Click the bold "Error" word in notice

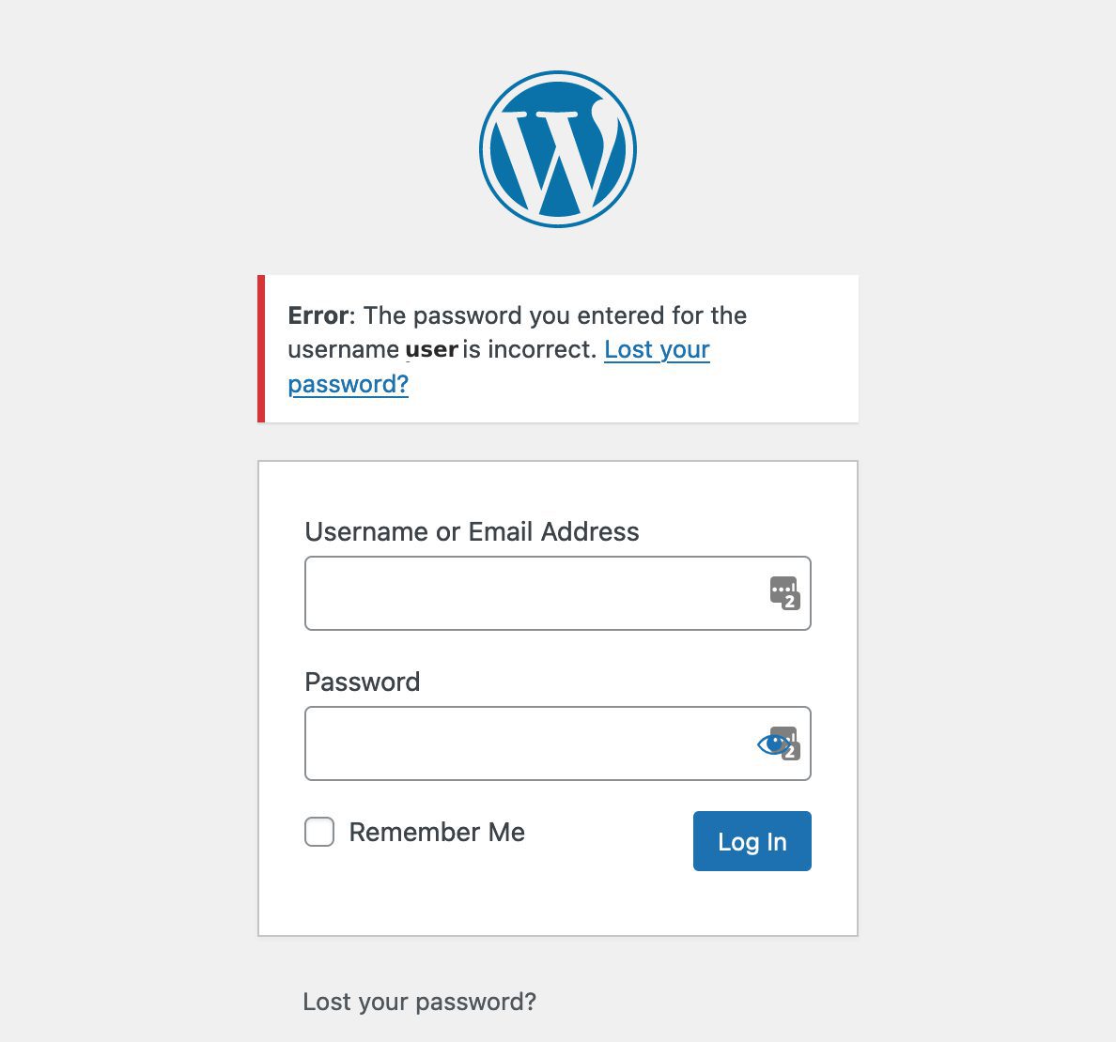(x=318, y=315)
